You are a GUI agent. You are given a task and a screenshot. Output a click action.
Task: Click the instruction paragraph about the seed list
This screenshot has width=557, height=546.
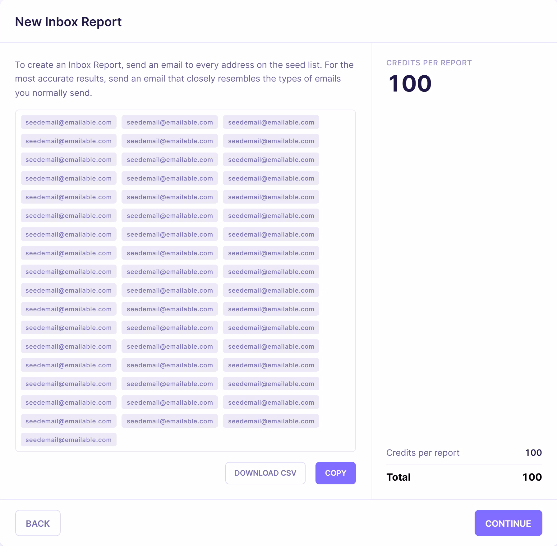pos(184,79)
